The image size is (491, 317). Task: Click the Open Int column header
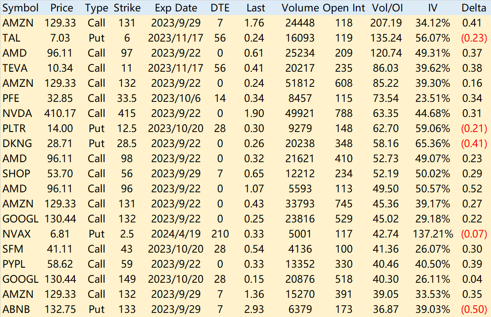tap(344, 8)
